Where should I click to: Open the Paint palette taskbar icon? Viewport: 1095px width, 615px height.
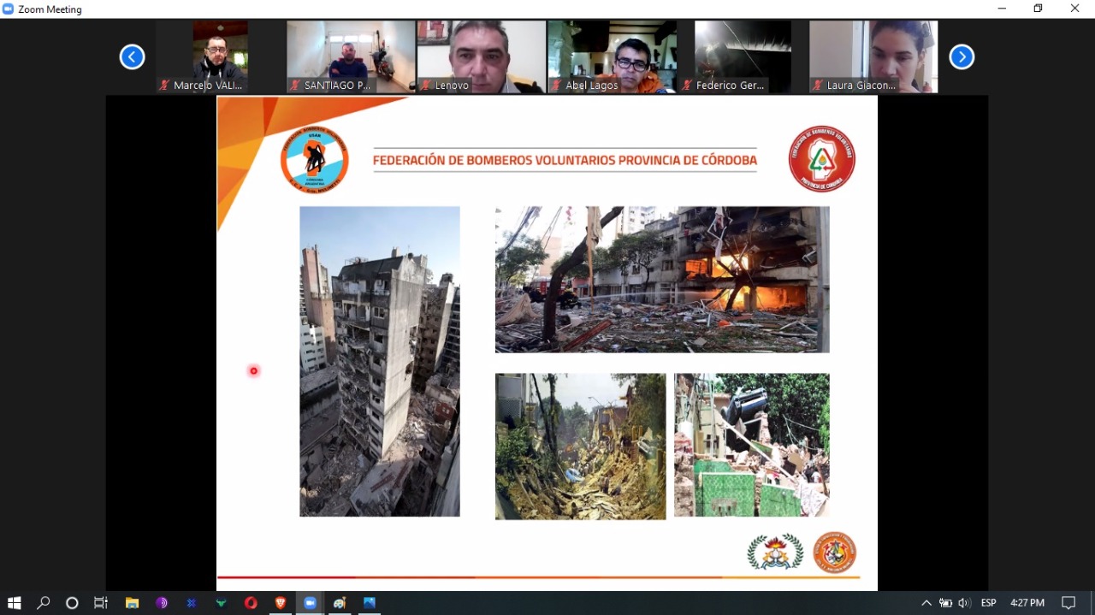pos(340,603)
